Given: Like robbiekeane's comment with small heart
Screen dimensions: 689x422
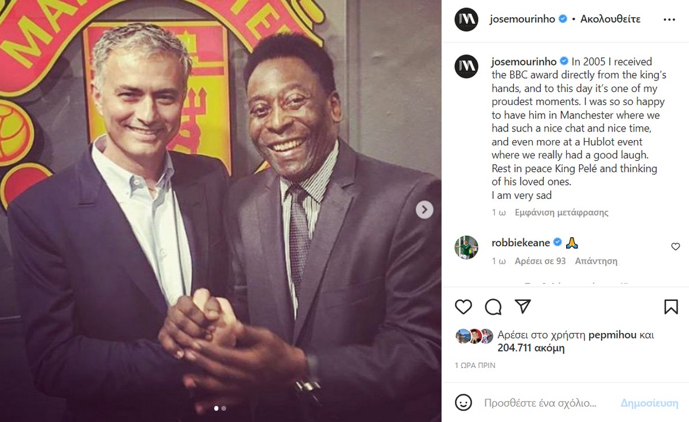Looking at the screenshot, I should (x=675, y=246).
